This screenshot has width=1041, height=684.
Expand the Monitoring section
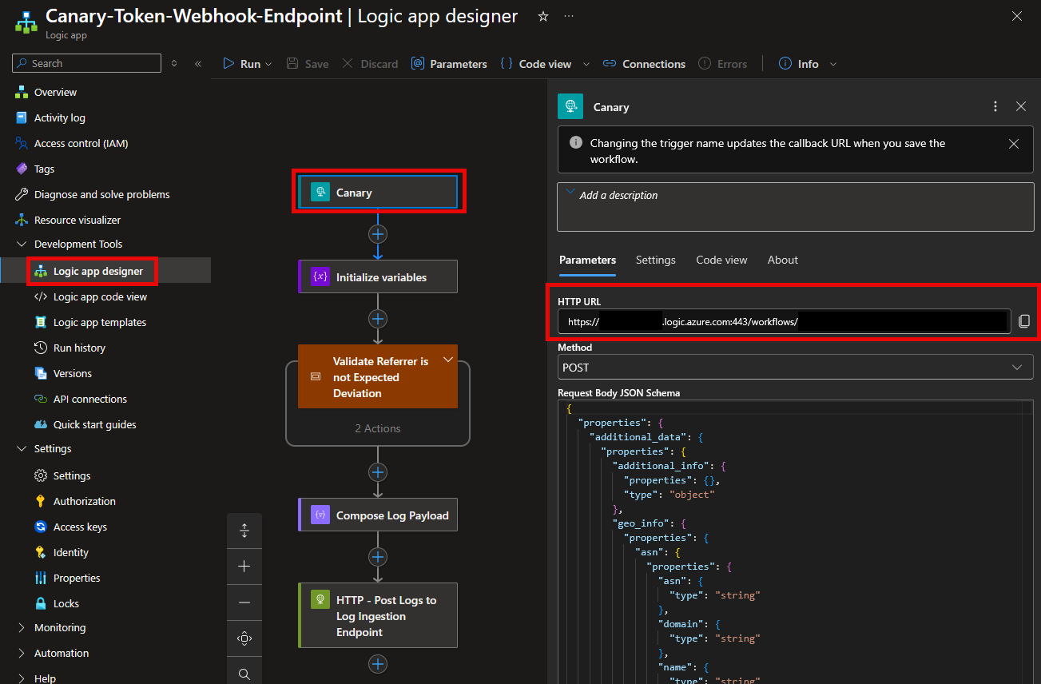(22, 627)
